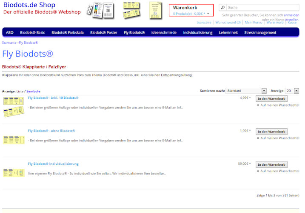Select Liste display view
This screenshot has height=213, width=305.
click(20, 91)
